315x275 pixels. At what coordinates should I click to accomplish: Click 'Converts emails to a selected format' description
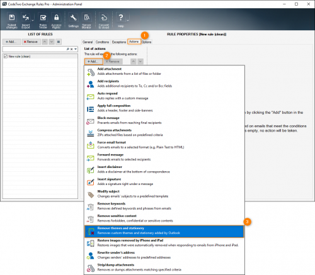(x=140, y=147)
